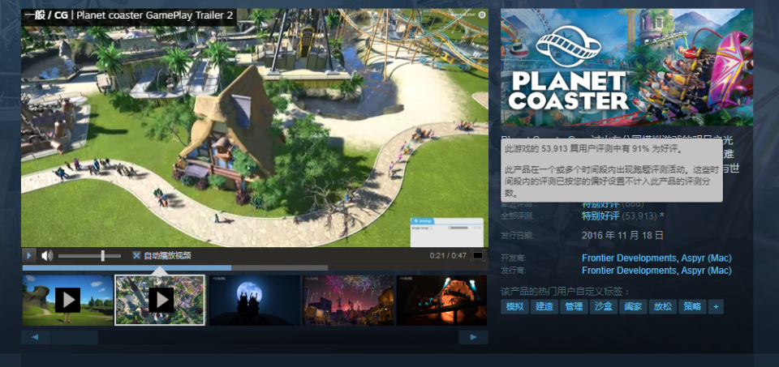The height and width of the screenshot is (367, 779).
Task: Play the trailer video
Action: click(29, 255)
